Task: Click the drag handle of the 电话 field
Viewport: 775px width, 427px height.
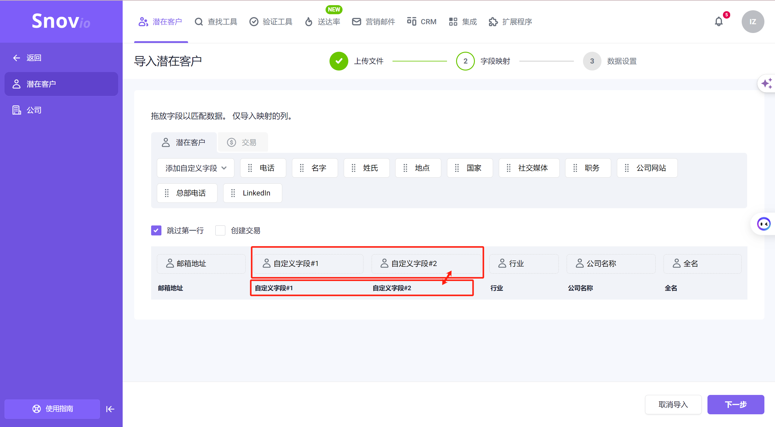Action: (x=250, y=168)
